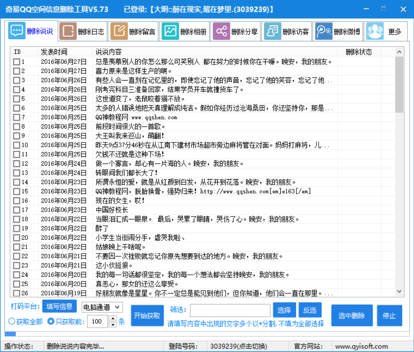Viewport: 414px width, 352px height.
Task: Switch to the 删除相册 tab
Action: [x=185, y=31]
